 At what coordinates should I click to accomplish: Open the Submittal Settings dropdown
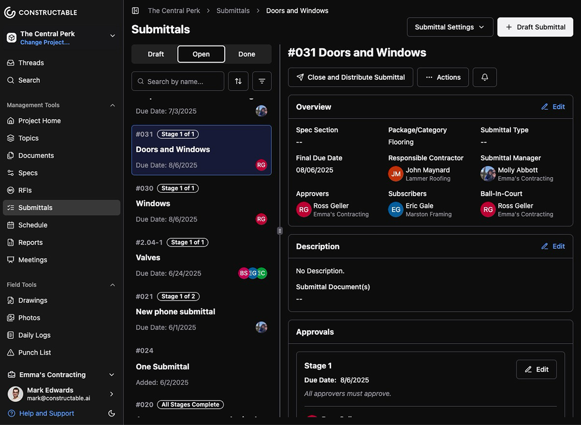pos(449,27)
